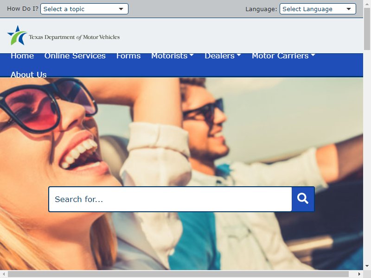The width and height of the screenshot is (371, 278).
Task: Click the Search for... text field
Action: [170, 199]
